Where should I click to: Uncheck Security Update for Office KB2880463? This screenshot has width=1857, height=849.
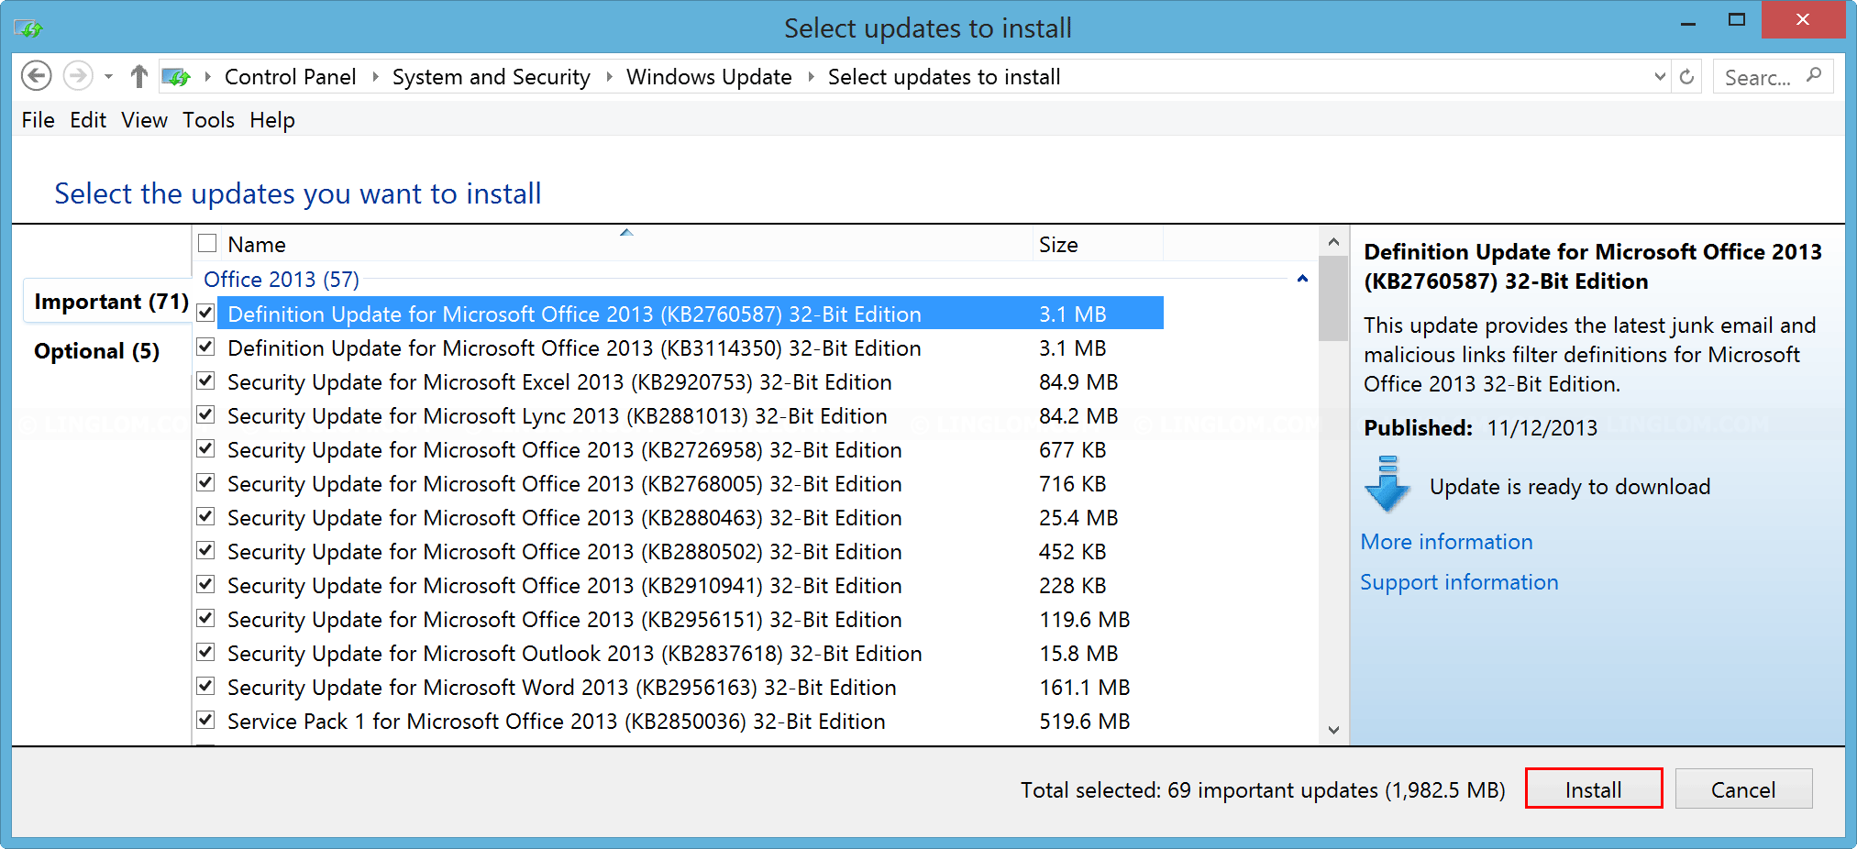[206, 516]
